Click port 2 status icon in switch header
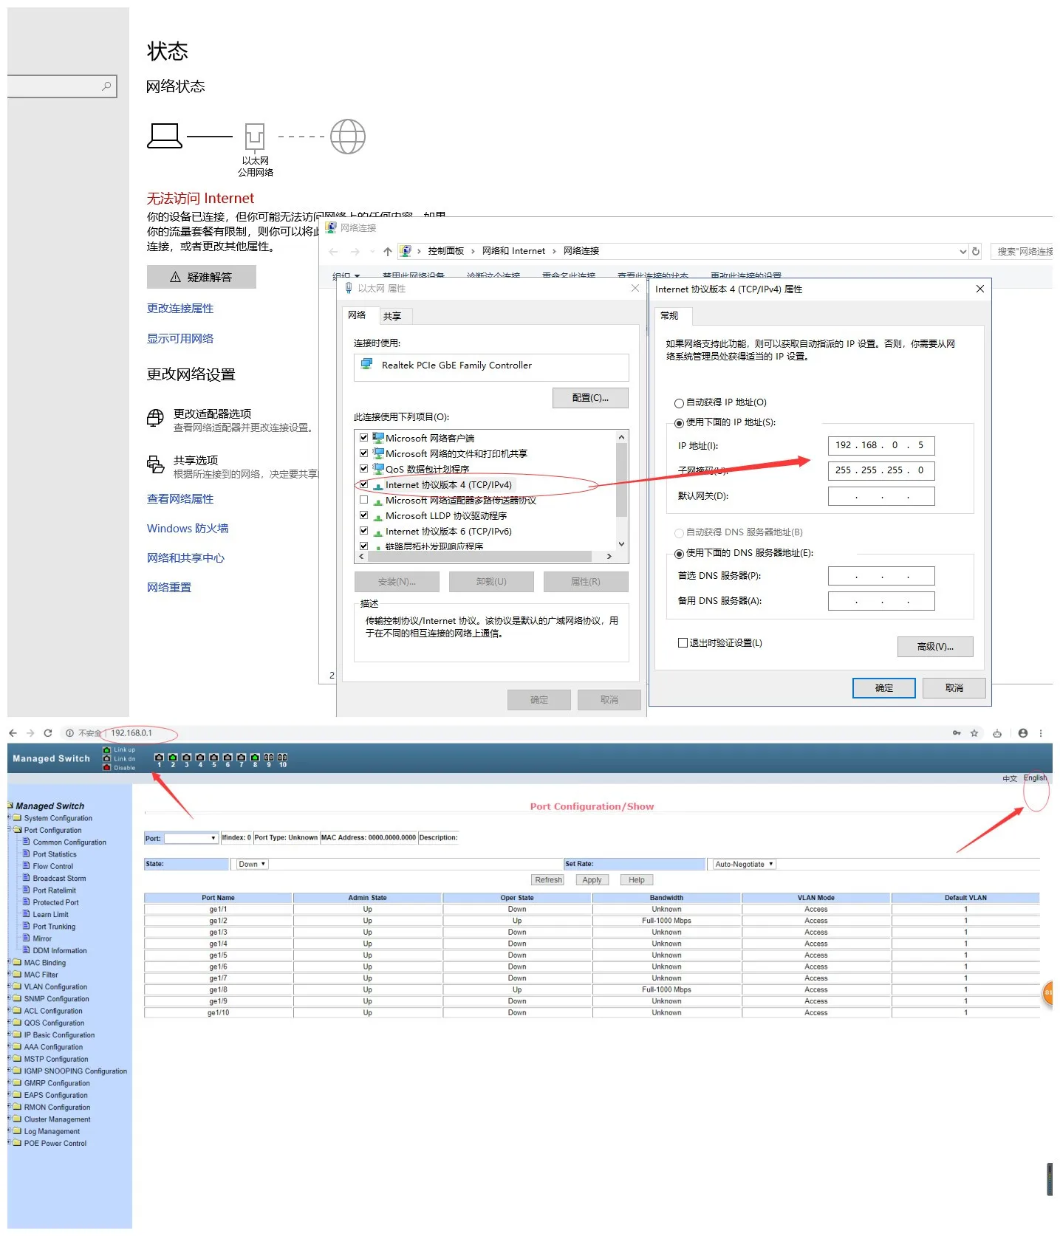The width and height of the screenshot is (1060, 1236). (x=173, y=758)
